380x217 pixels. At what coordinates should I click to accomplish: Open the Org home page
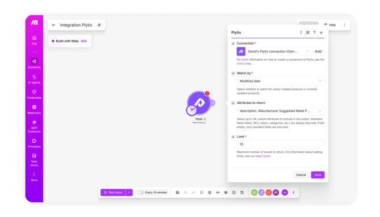[x=34, y=40]
